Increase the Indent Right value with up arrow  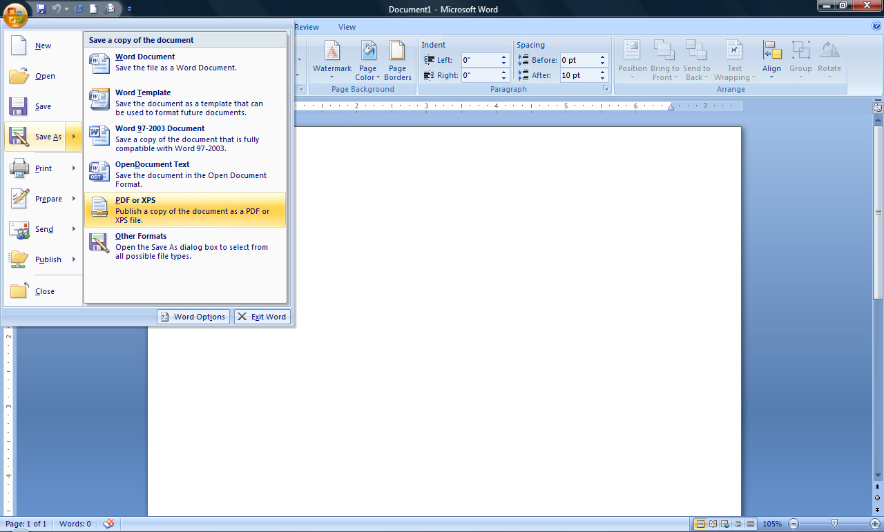[x=504, y=72]
